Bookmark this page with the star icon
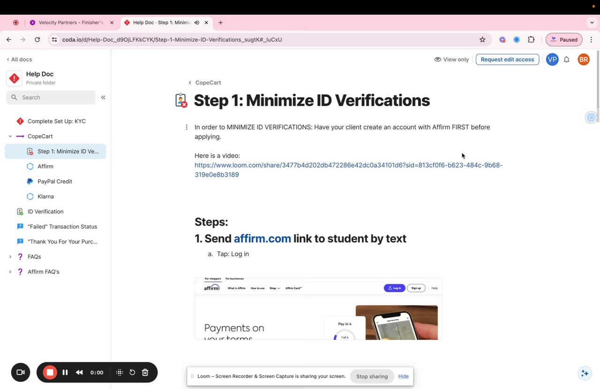 (x=482, y=40)
